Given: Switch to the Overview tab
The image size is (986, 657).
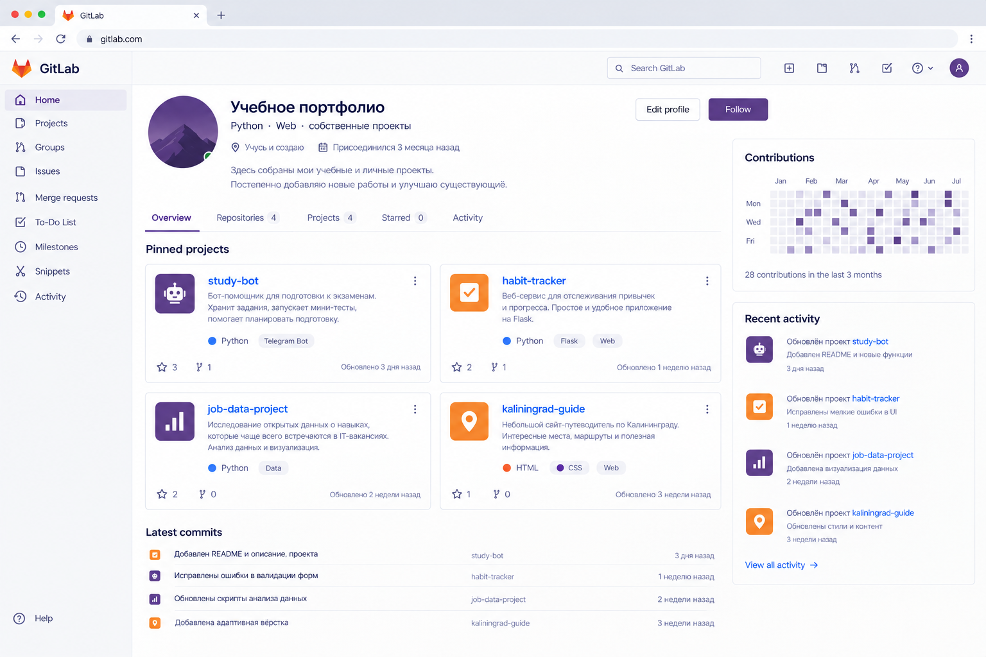Looking at the screenshot, I should click(171, 218).
